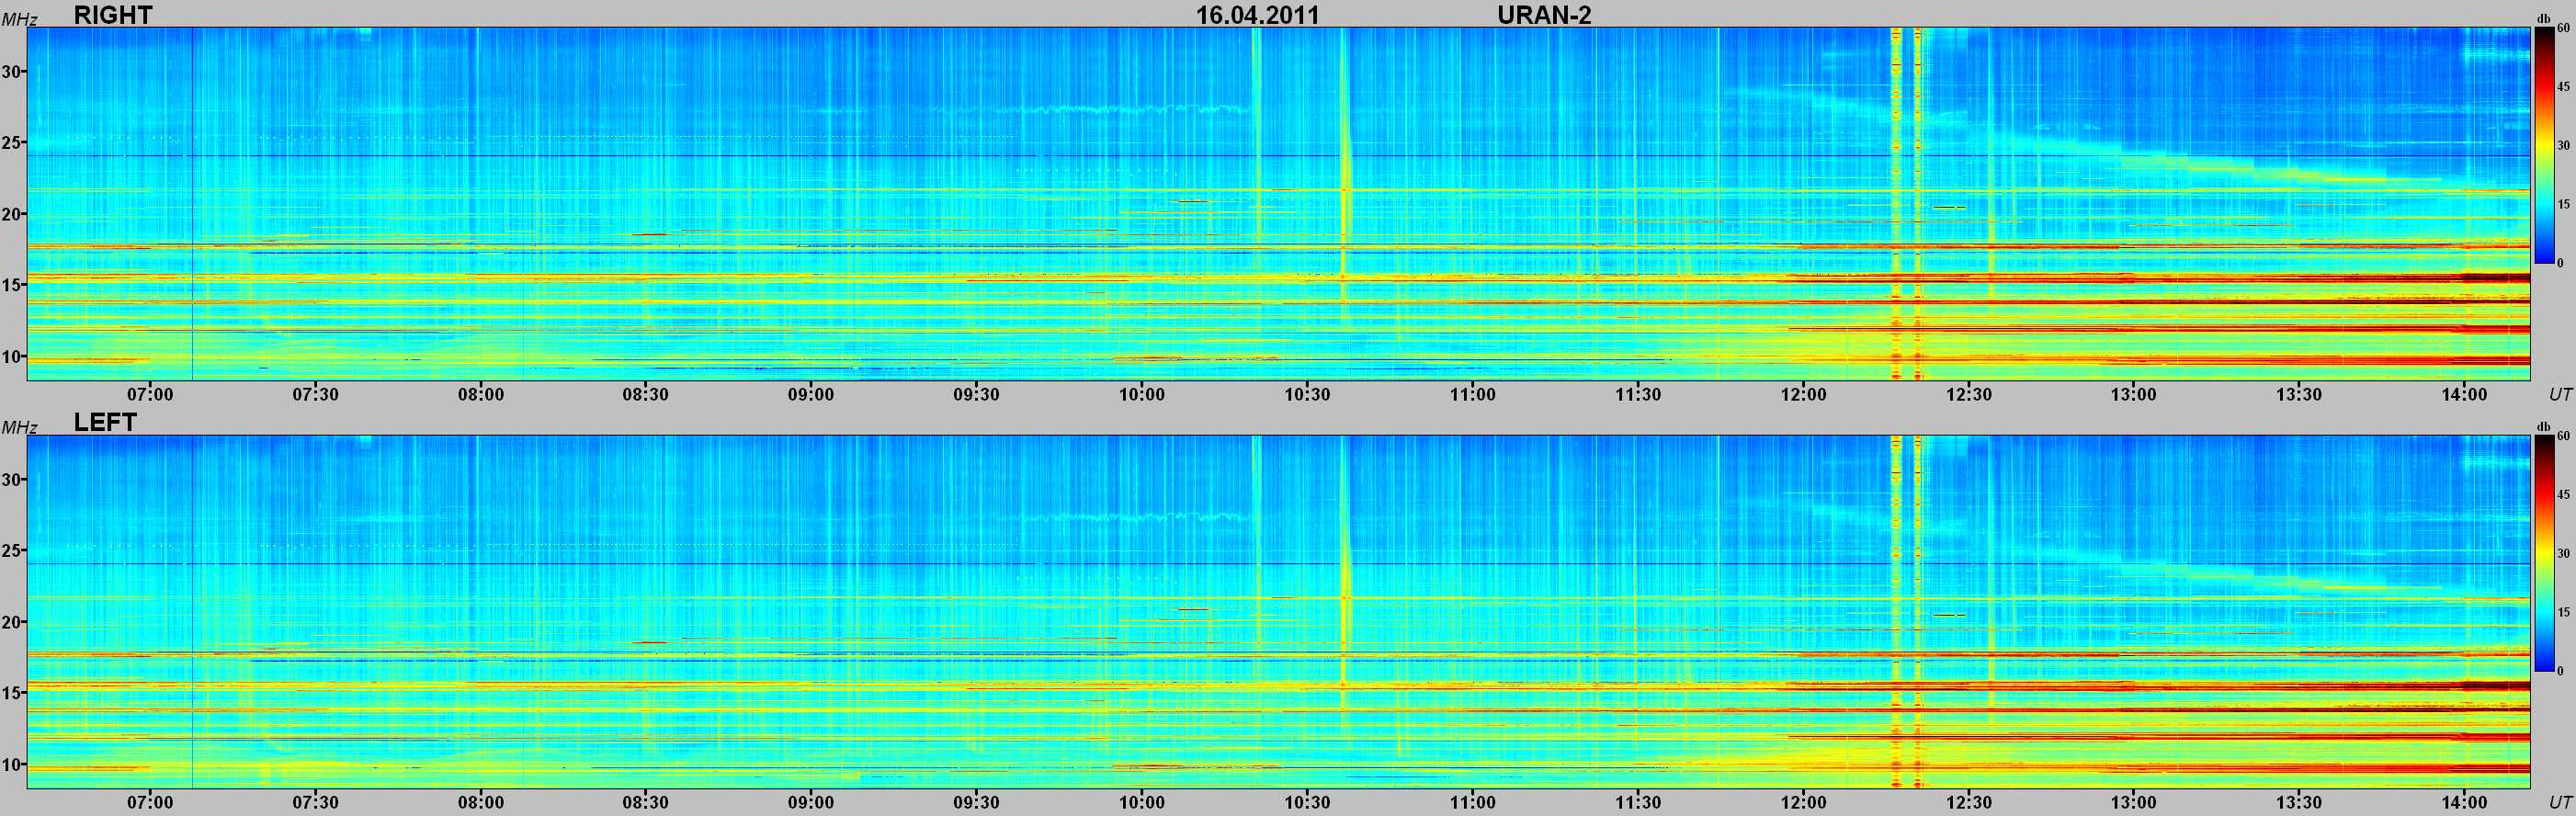Click the 45 value on the LEFT panel colorbar
The image size is (2576, 816).
[2563, 495]
